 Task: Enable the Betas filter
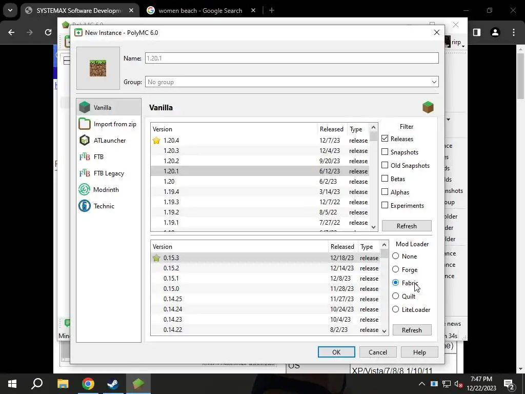[385, 179]
